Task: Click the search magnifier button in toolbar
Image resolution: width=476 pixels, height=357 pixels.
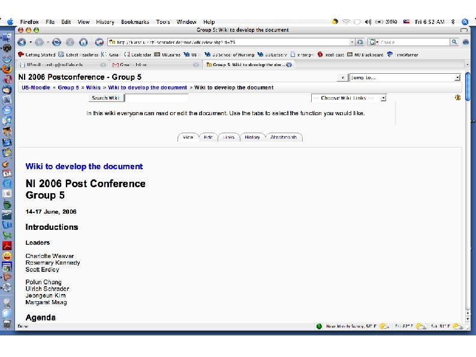Action: pos(454,42)
